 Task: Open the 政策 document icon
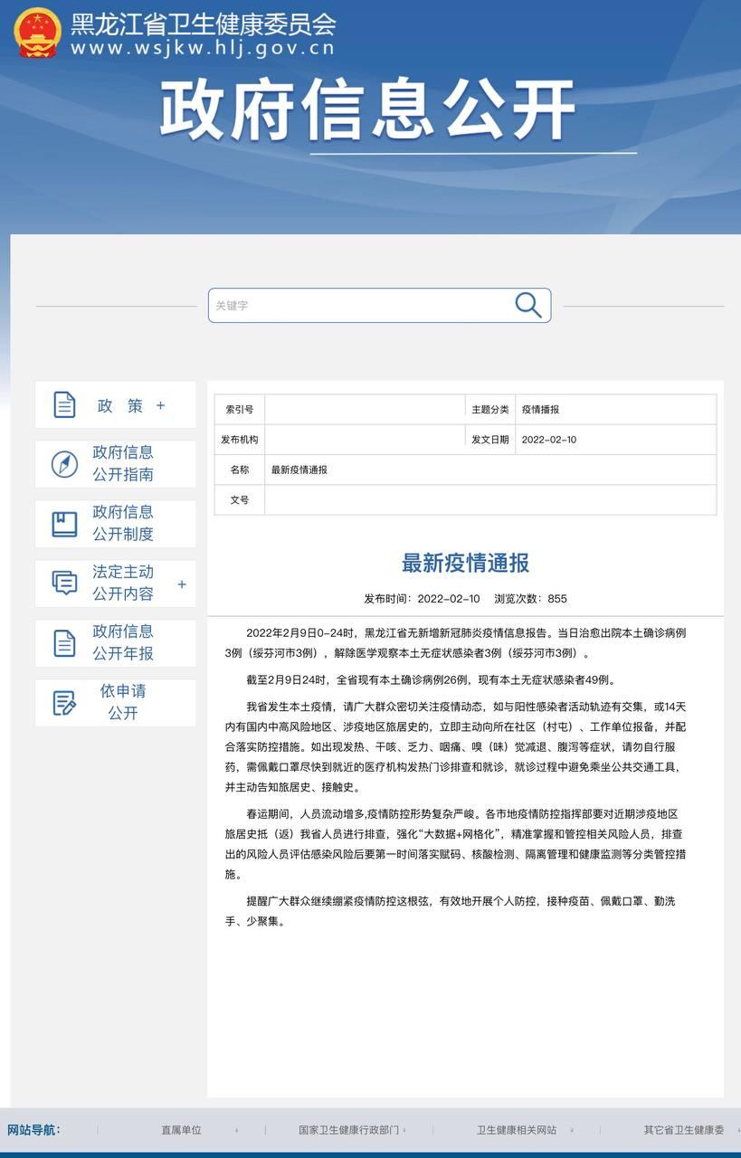click(64, 405)
